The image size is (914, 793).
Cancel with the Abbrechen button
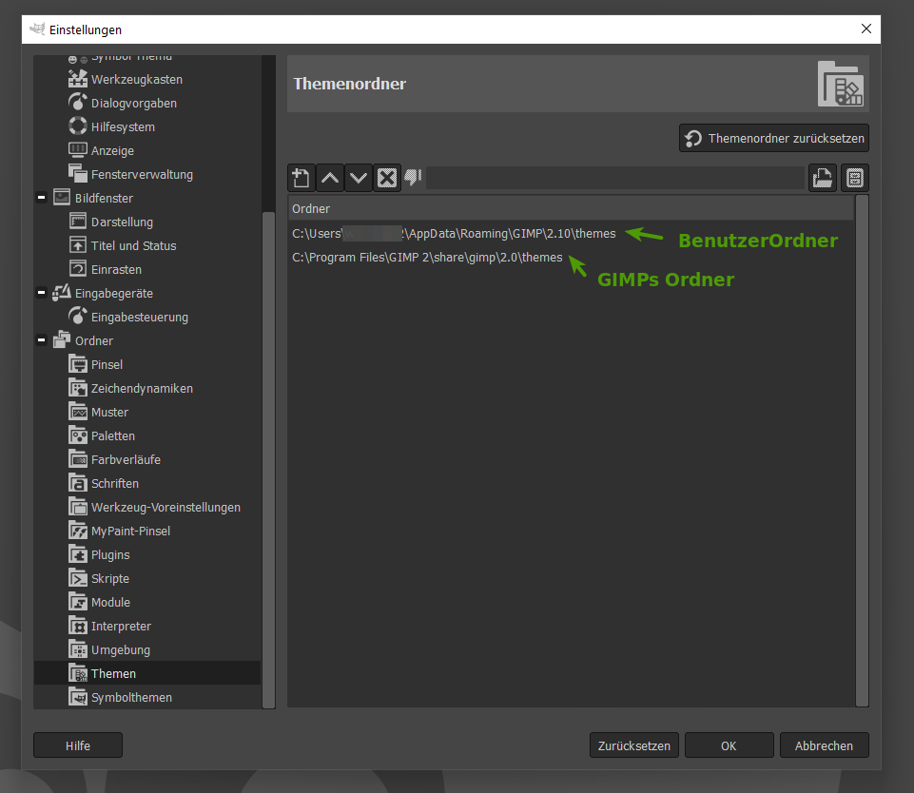[x=825, y=745]
